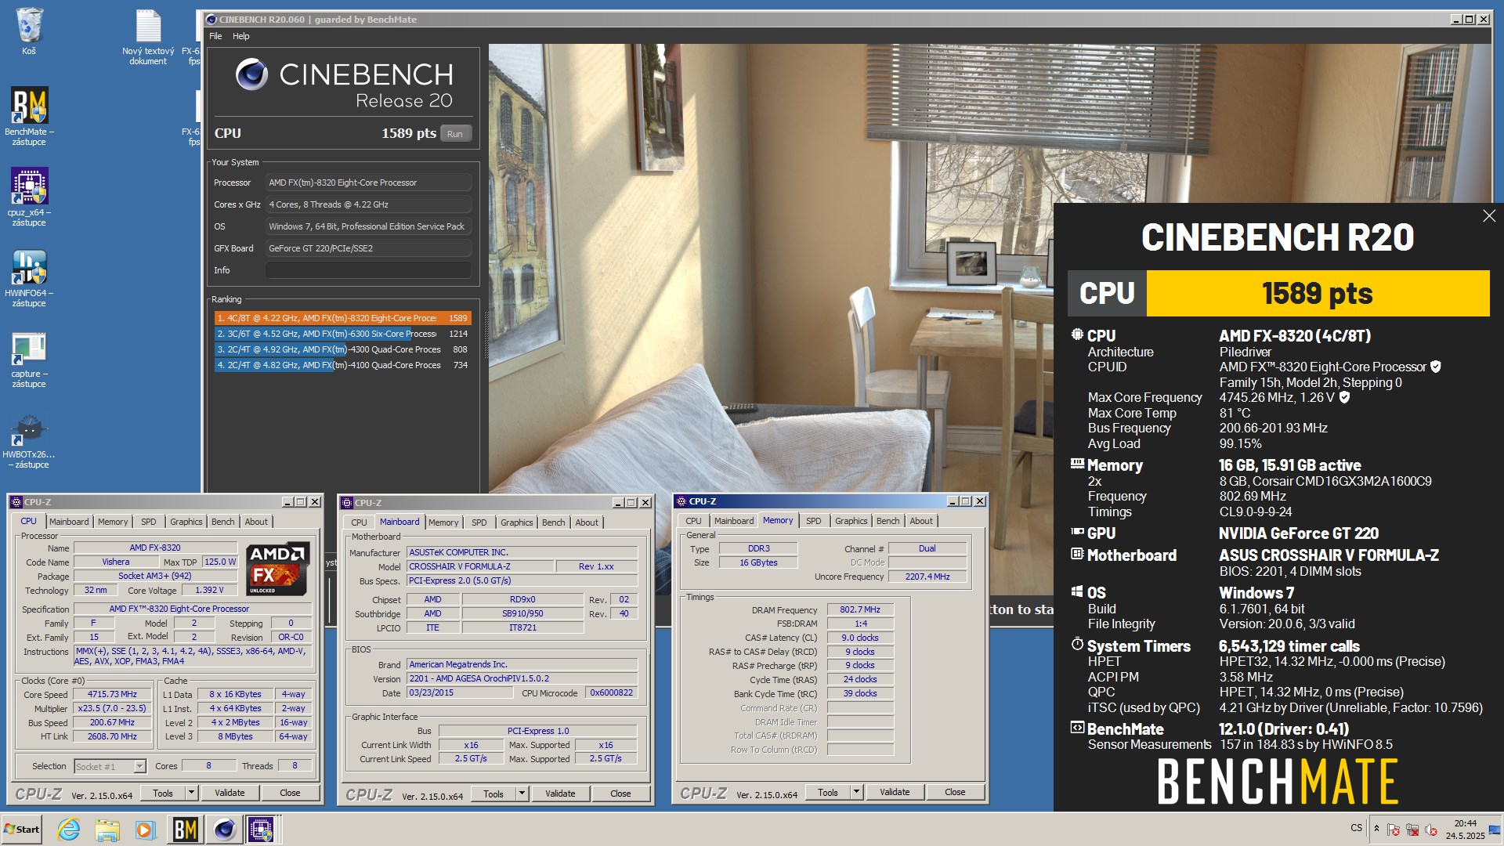Show hidden system tray icons arrow

1376,829
